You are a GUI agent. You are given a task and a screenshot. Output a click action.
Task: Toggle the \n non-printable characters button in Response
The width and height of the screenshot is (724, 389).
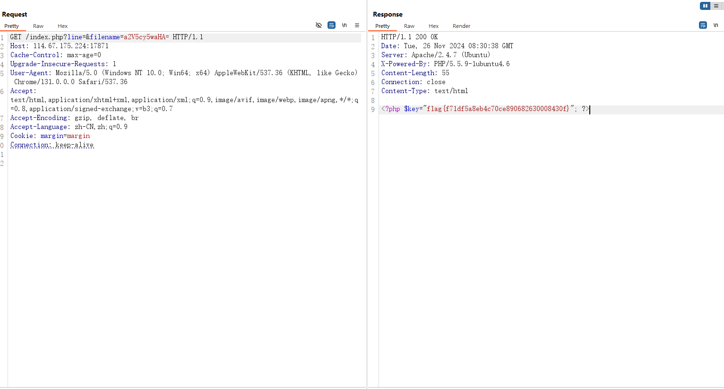point(715,25)
